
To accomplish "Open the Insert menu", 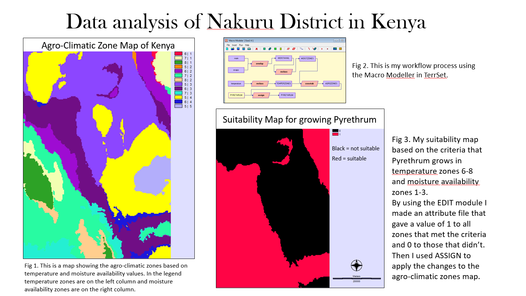I will pyautogui.click(x=234, y=45).
